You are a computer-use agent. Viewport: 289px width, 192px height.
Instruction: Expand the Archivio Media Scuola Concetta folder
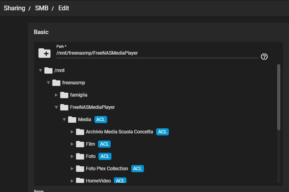coord(72,132)
